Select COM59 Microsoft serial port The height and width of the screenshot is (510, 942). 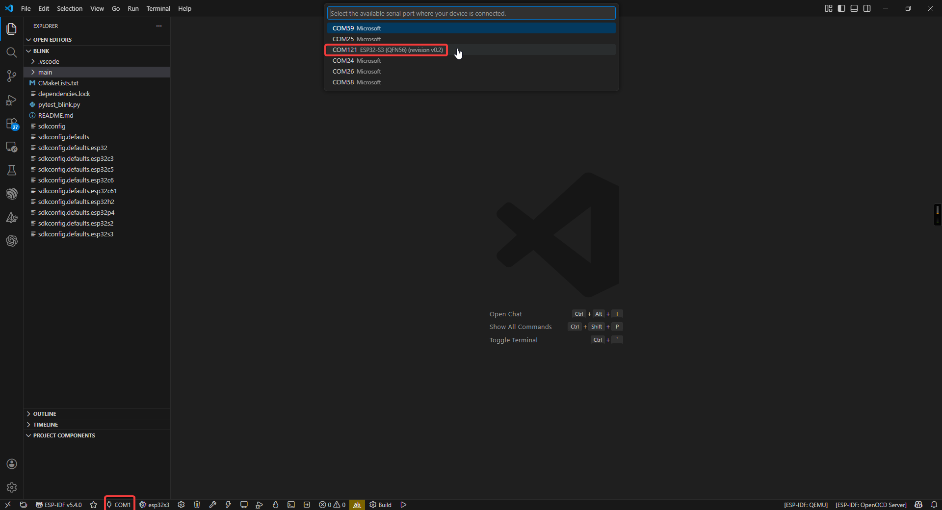pyautogui.click(x=471, y=28)
